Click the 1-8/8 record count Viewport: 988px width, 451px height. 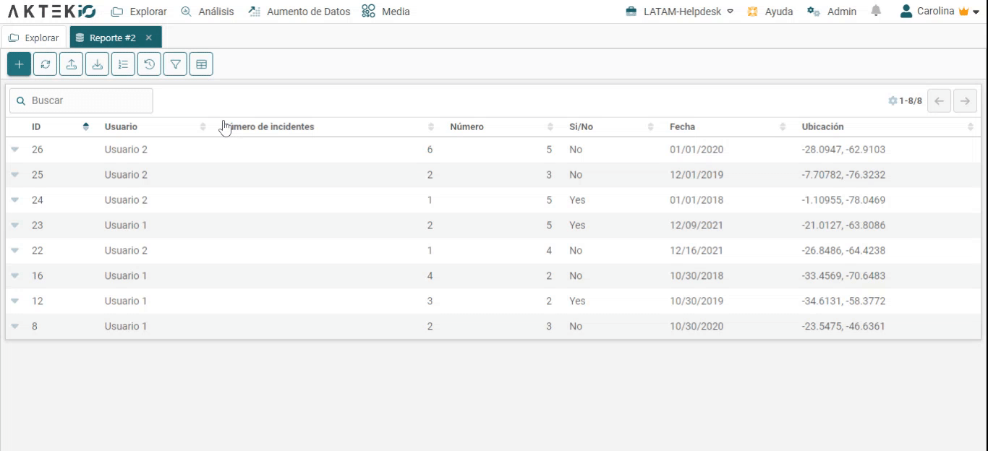click(911, 101)
